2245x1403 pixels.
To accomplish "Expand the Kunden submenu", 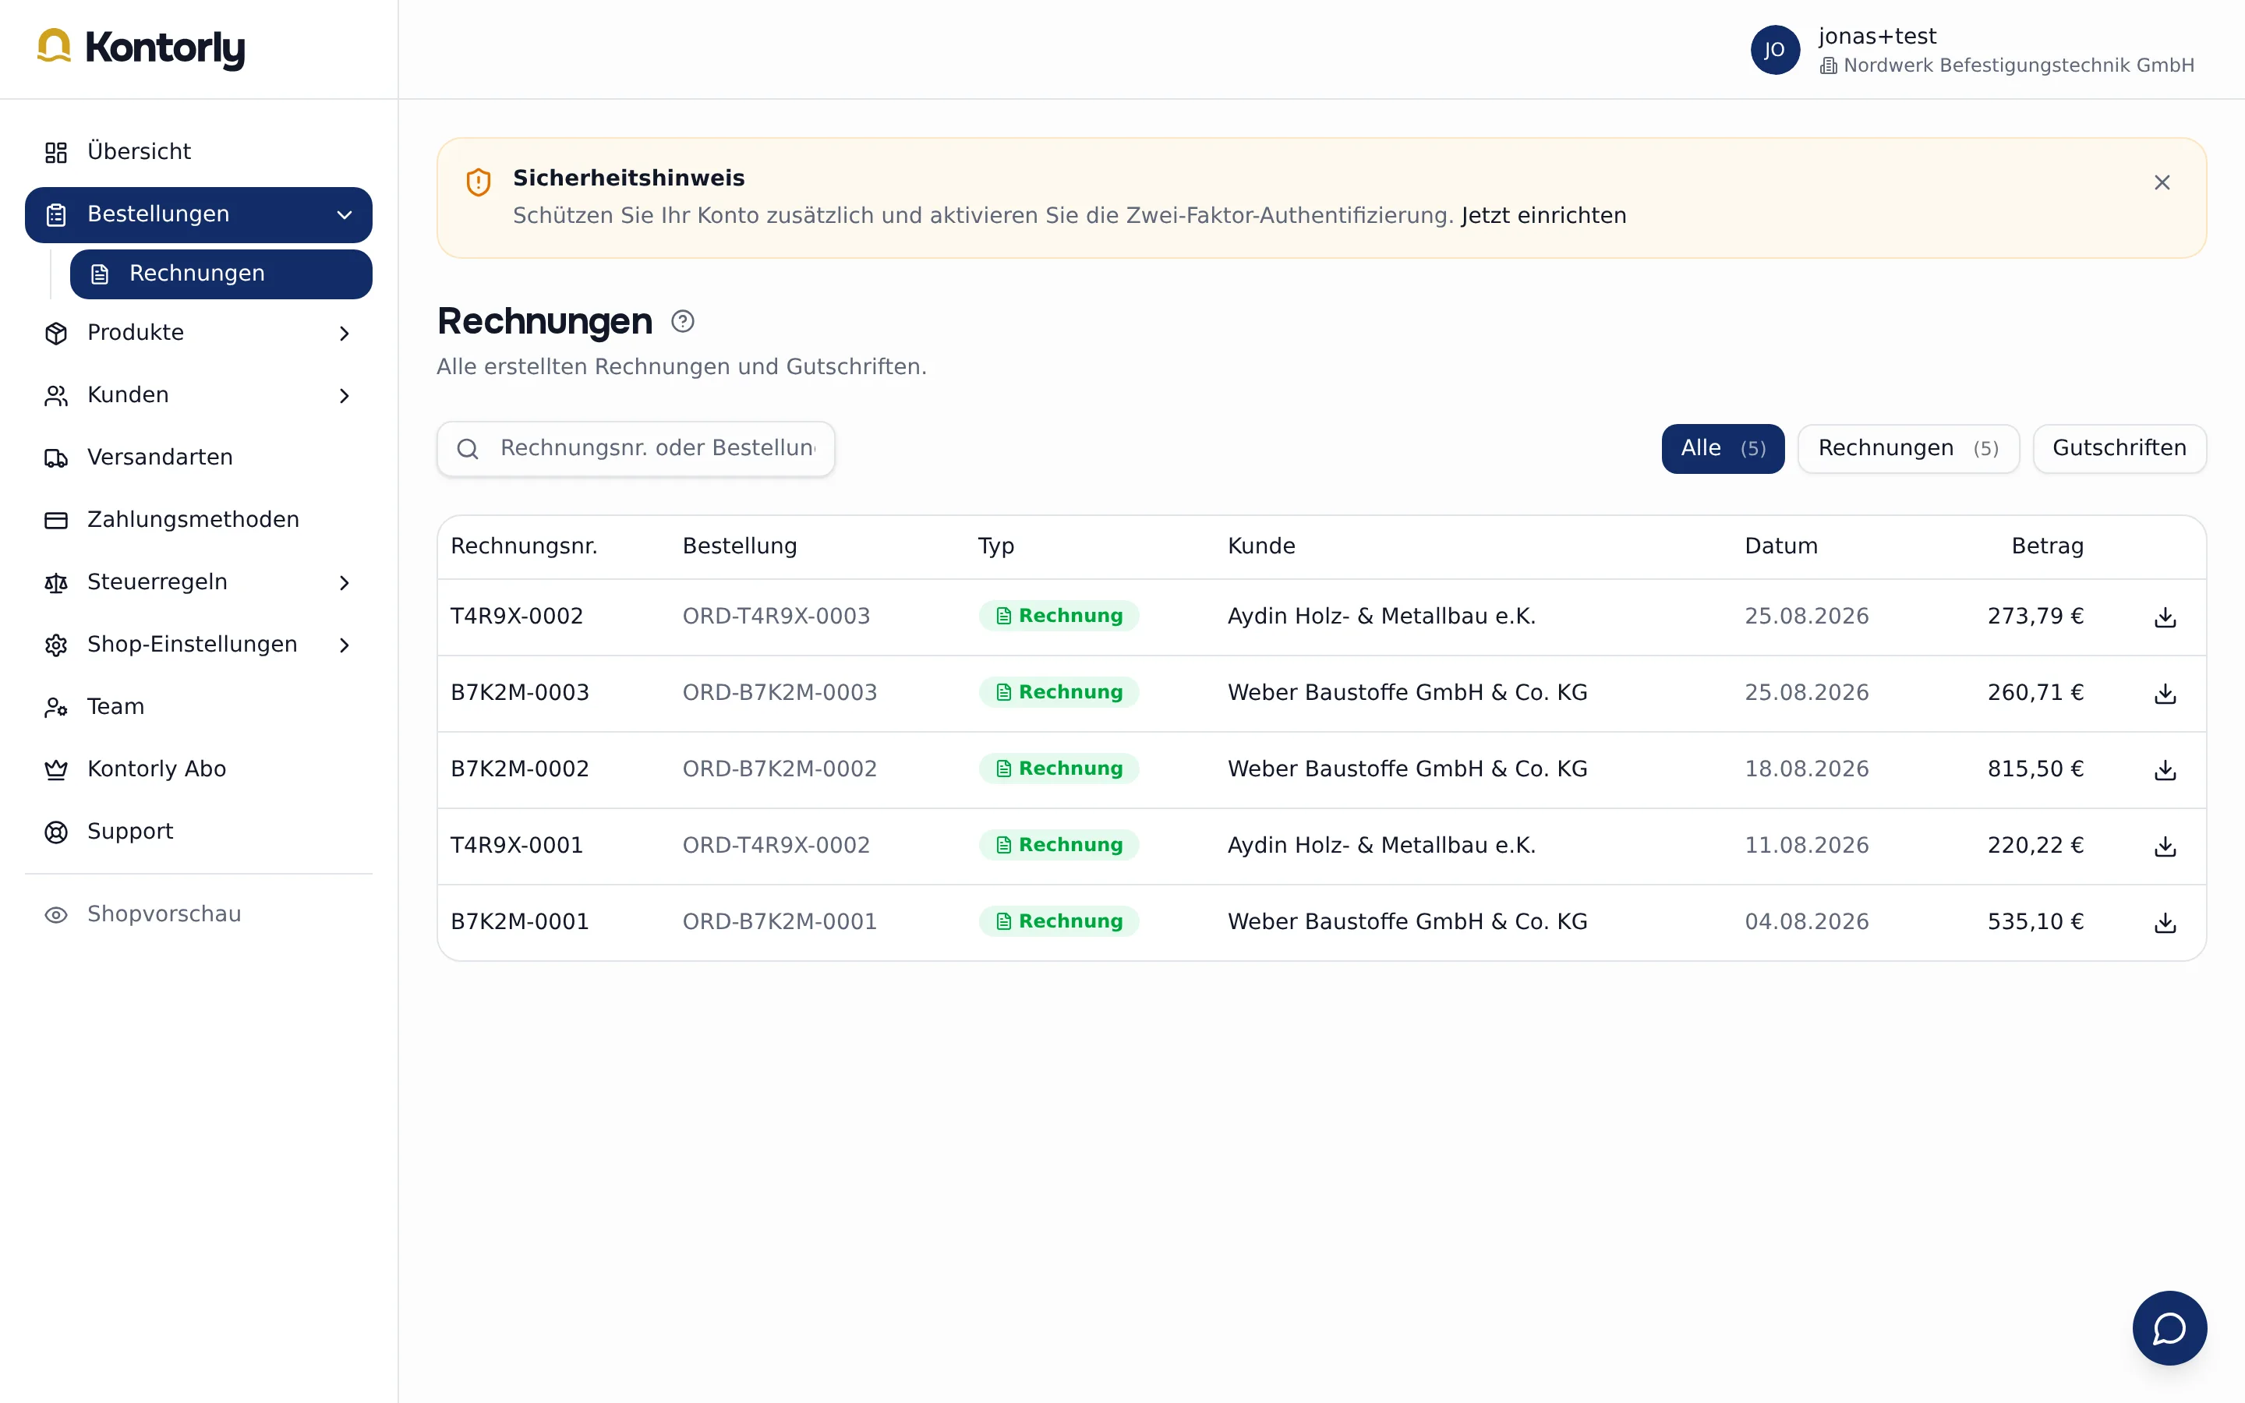I will [x=345, y=395].
